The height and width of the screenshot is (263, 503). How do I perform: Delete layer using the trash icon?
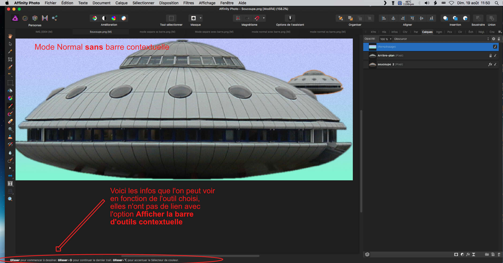(x=499, y=254)
